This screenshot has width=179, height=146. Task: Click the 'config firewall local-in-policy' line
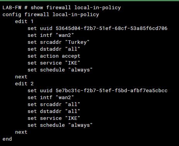point(51,15)
